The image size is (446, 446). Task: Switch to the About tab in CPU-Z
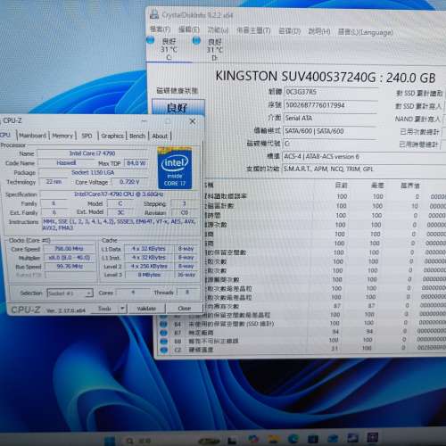tap(160, 136)
